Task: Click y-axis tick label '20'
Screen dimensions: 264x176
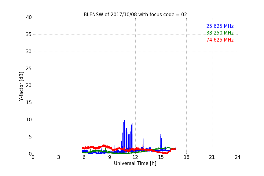Action: tap(29, 86)
